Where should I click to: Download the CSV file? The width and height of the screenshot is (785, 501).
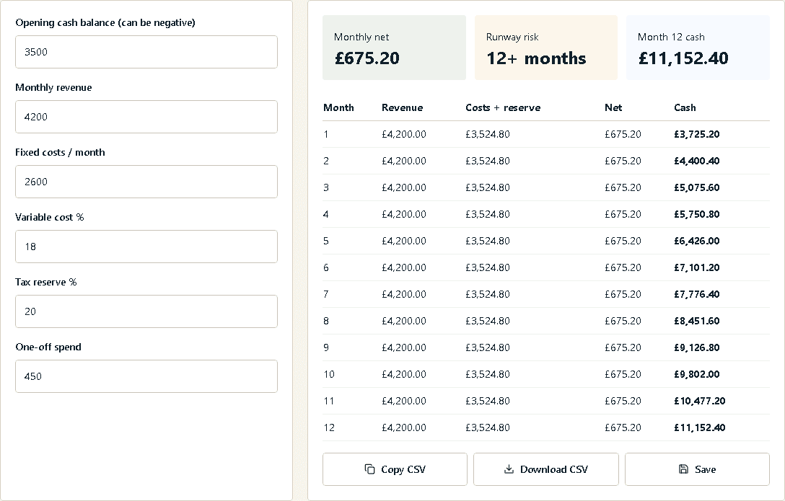pos(545,469)
